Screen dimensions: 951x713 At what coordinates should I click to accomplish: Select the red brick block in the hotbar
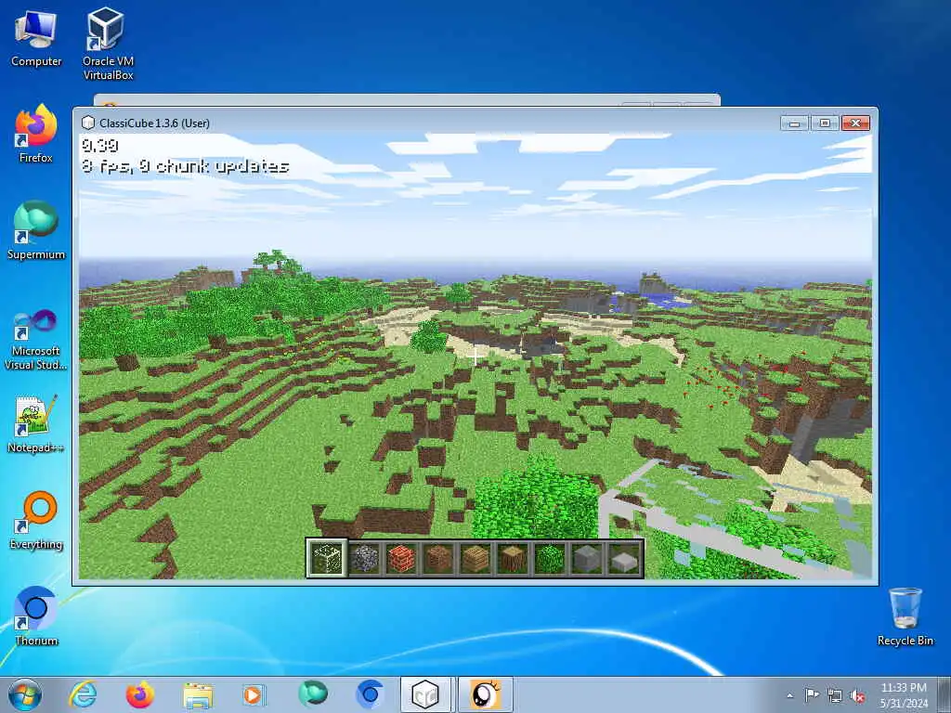401,558
